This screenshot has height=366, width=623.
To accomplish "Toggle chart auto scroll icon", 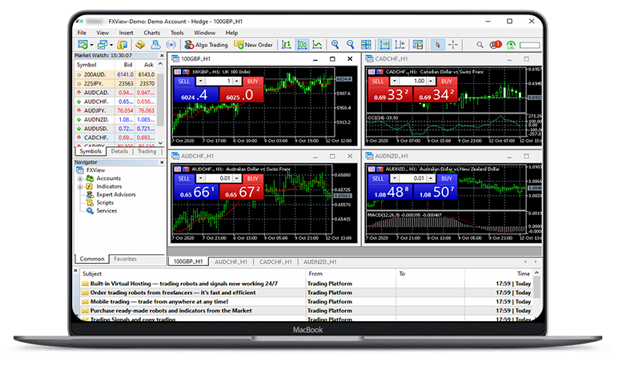I will [x=384, y=45].
